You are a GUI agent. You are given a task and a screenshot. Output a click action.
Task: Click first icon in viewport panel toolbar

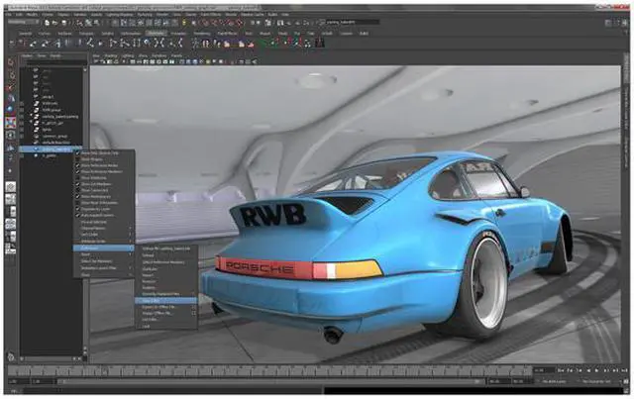[97, 61]
